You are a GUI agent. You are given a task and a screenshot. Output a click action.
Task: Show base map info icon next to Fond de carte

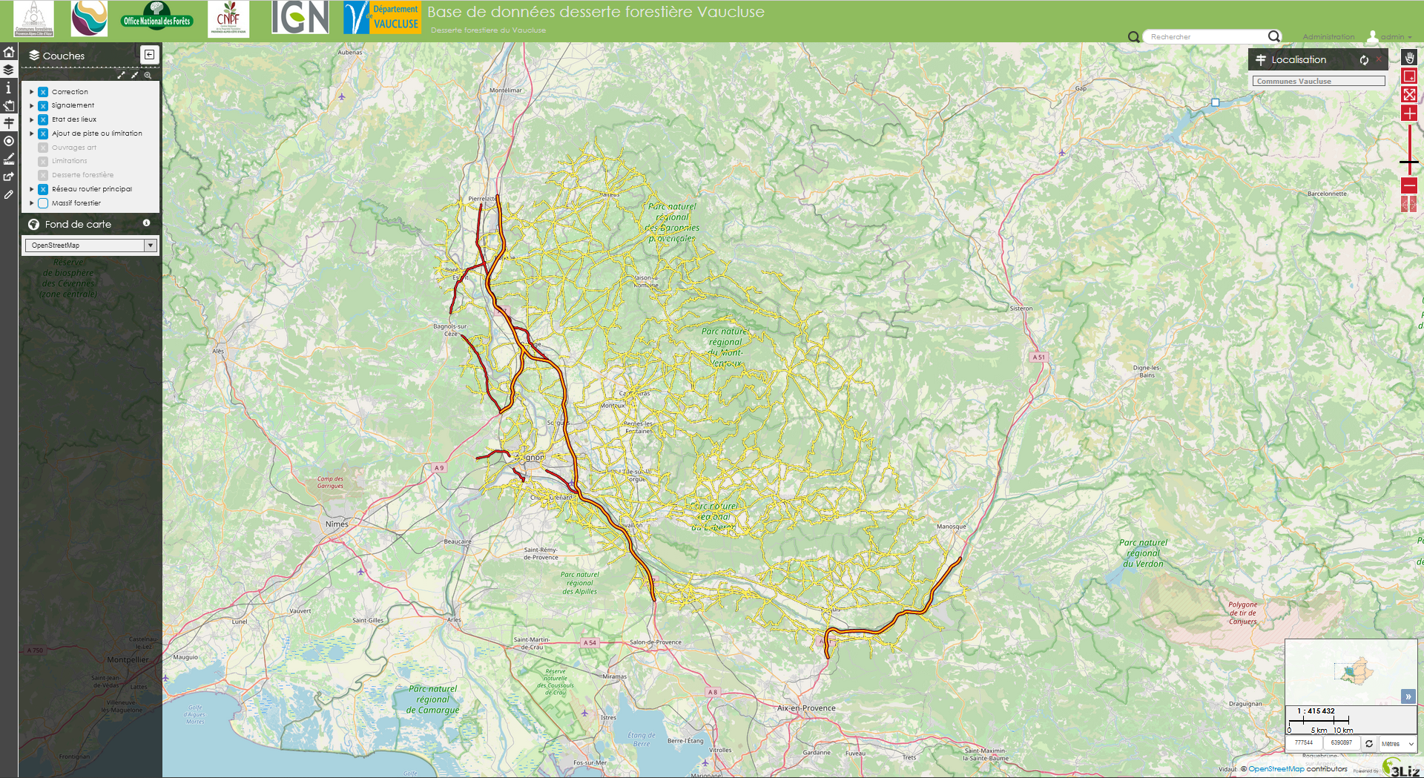coord(146,223)
